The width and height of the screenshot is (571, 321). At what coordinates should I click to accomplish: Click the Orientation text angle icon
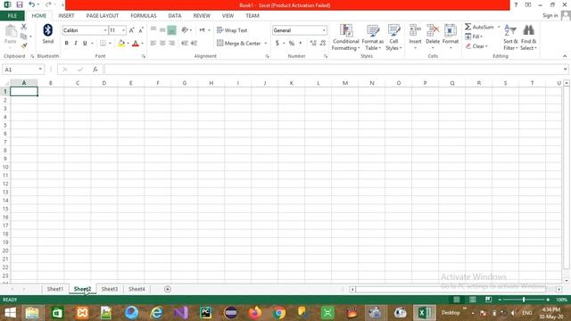(185, 30)
